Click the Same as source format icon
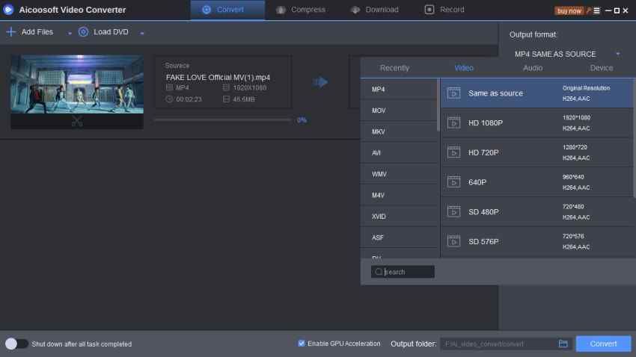636x357 pixels. click(453, 93)
